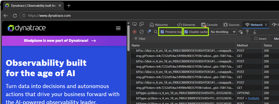Viewport: 279px width, 104px height.
Task: Click the dynatrace logo on the page
Action: [x=27, y=28]
